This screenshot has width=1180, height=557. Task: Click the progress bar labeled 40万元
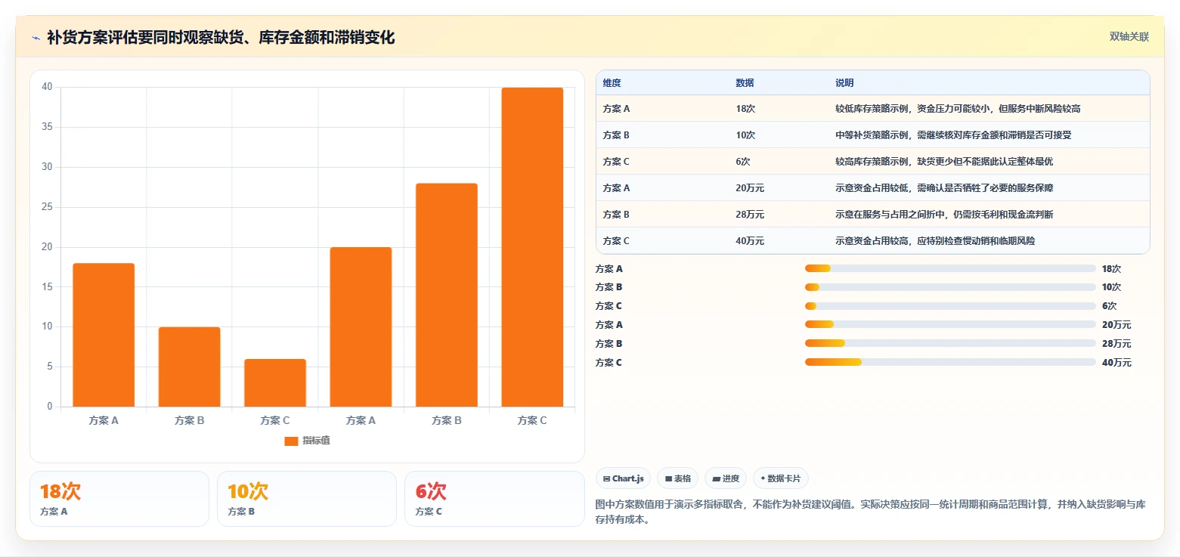click(x=950, y=363)
